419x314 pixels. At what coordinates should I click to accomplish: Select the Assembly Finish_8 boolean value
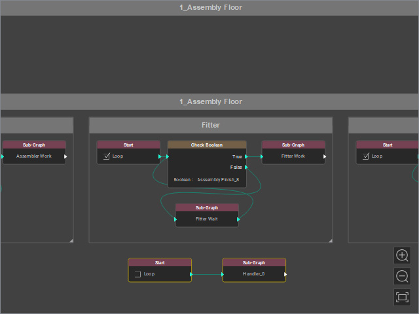point(218,180)
